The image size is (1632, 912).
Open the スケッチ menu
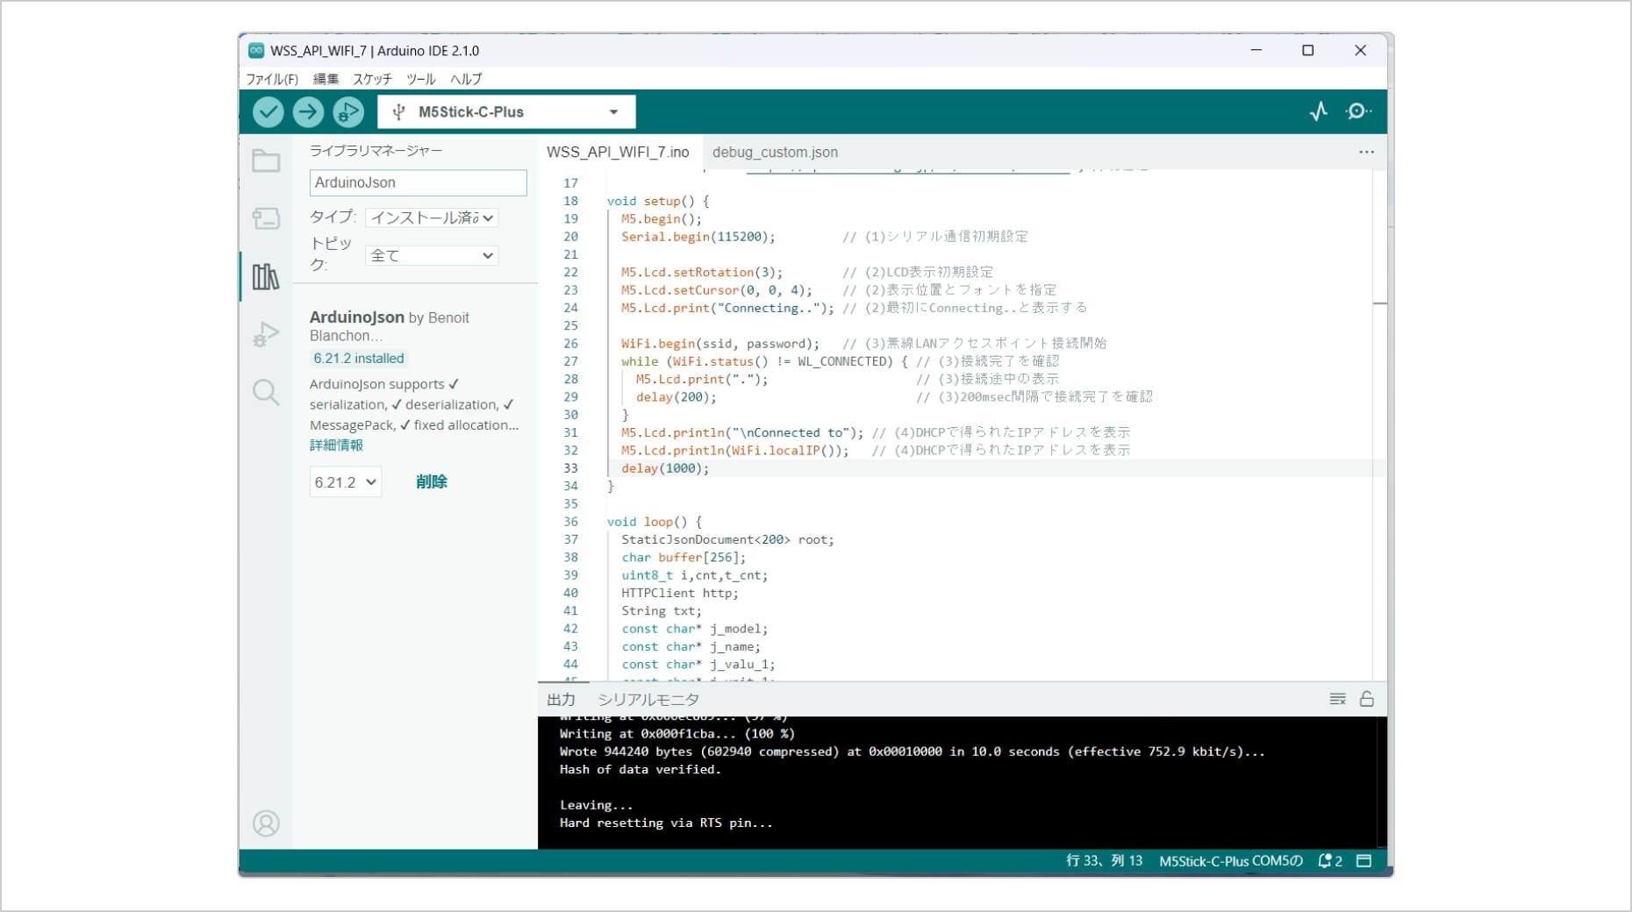click(x=373, y=79)
